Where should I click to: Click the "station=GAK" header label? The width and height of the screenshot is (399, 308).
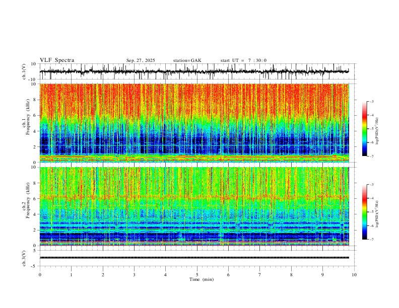coord(187,60)
